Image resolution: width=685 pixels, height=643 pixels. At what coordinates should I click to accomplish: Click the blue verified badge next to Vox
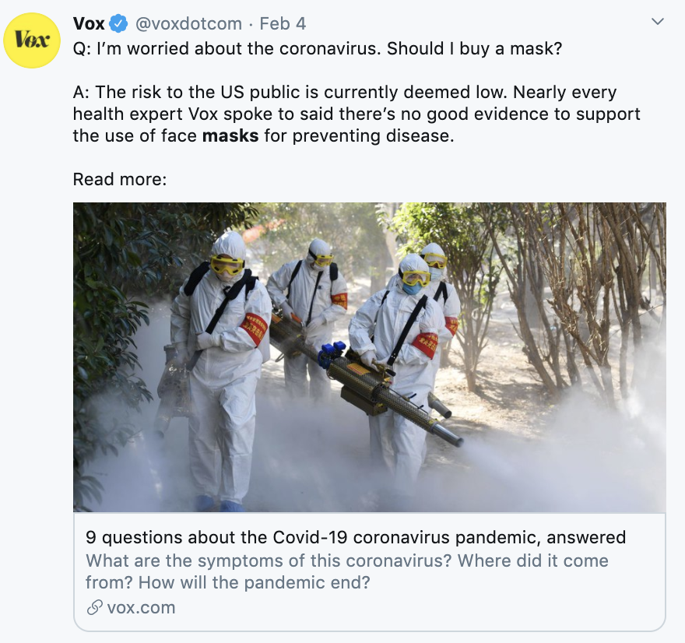[118, 23]
